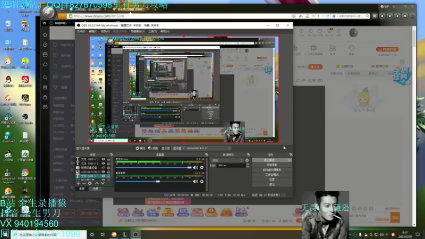This screenshot has height=239, width=425.
Task: Pop out the Sources dock panel
Action: tap(112, 155)
